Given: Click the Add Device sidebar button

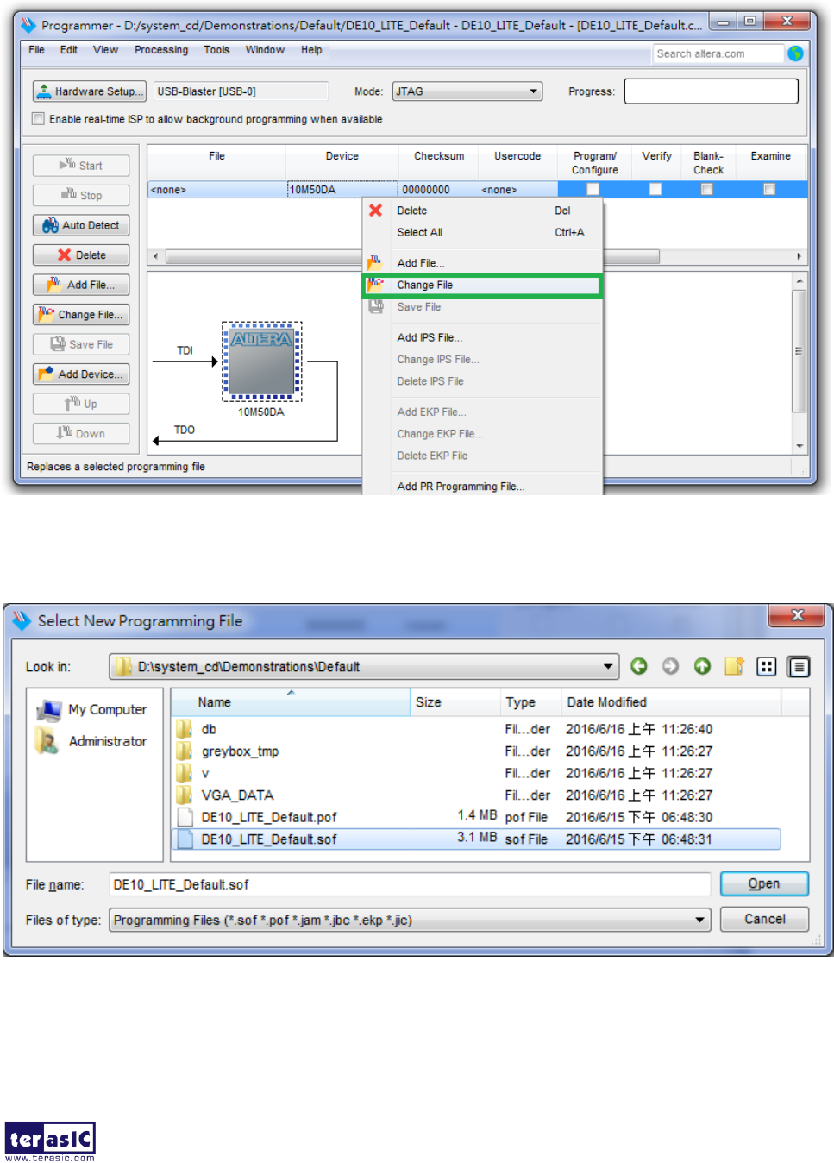Looking at the screenshot, I should click(81, 374).
